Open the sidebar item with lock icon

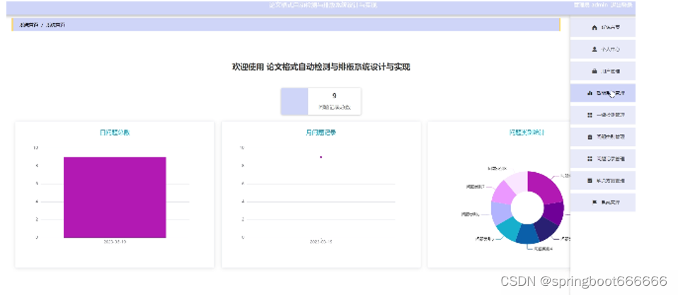603,71
